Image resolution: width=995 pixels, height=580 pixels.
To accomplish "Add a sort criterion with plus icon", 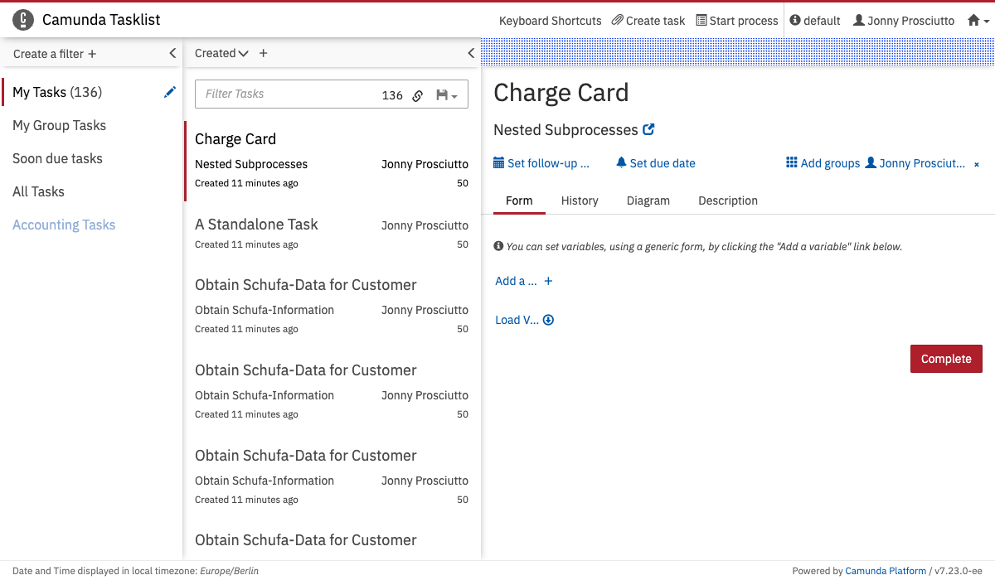I will 264,53.
